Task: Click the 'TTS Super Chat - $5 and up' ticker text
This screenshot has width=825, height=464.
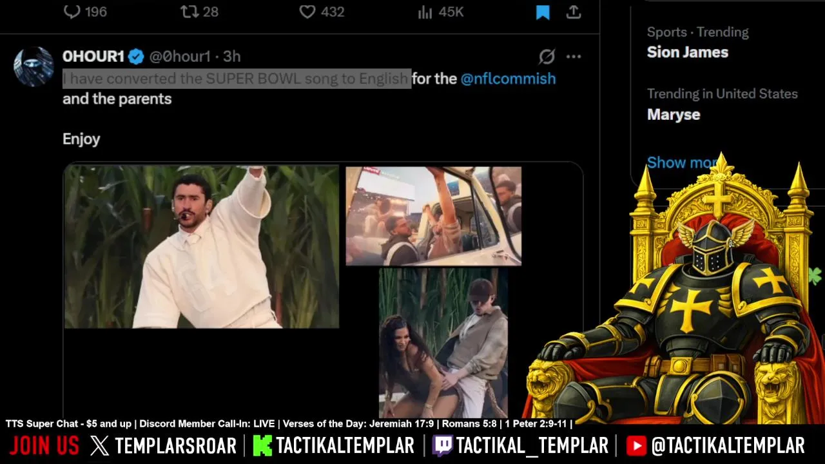Action: coord(68,423)
